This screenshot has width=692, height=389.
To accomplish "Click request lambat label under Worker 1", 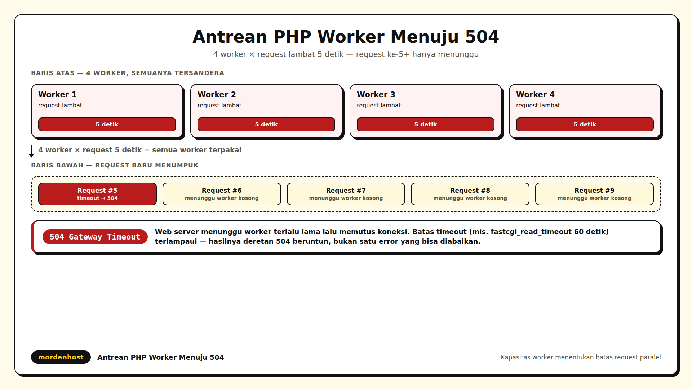I will [60, 106].
